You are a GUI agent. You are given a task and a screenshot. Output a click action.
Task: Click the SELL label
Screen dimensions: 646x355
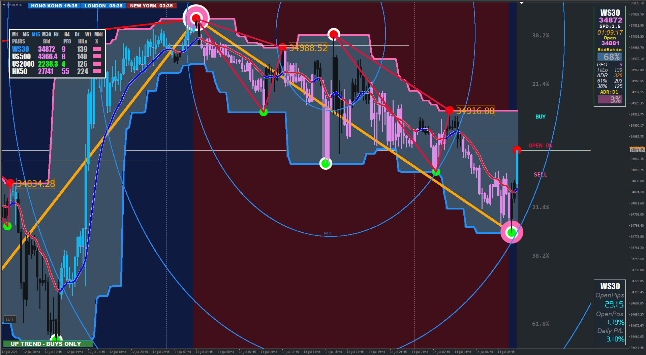540,174
